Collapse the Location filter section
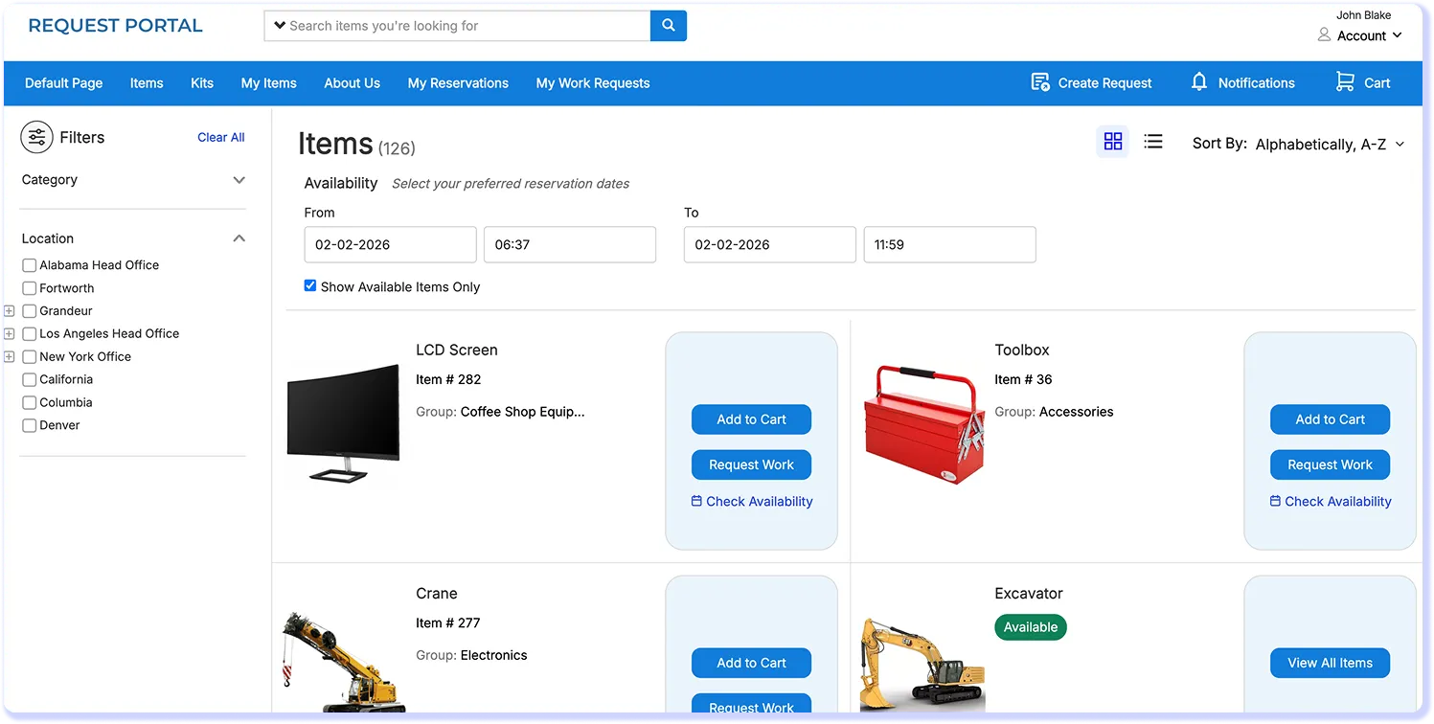 tap(239, 238)
